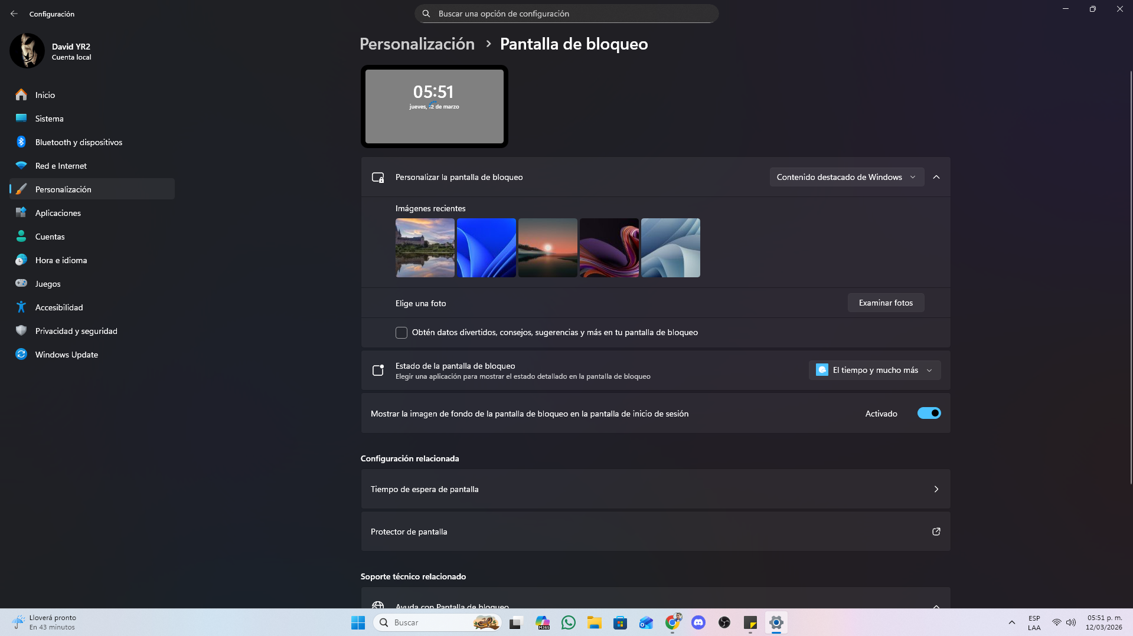Focus the Buscar una opción de configuración field
The width and height of the screenshot is (1133, 636).
(x=566, y=14)
